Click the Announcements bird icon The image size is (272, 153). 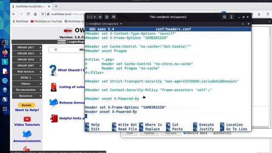click(27, 134)
